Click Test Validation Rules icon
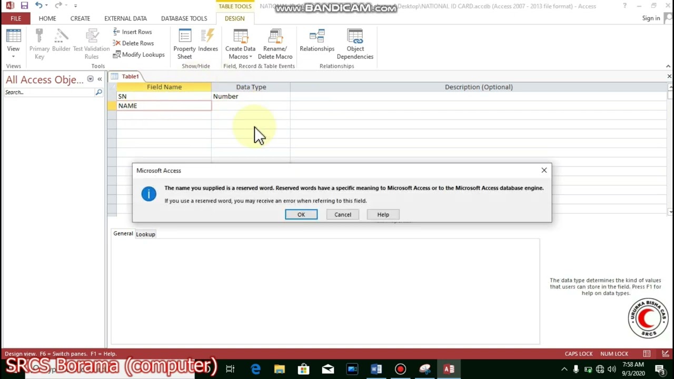 point(92,44)
